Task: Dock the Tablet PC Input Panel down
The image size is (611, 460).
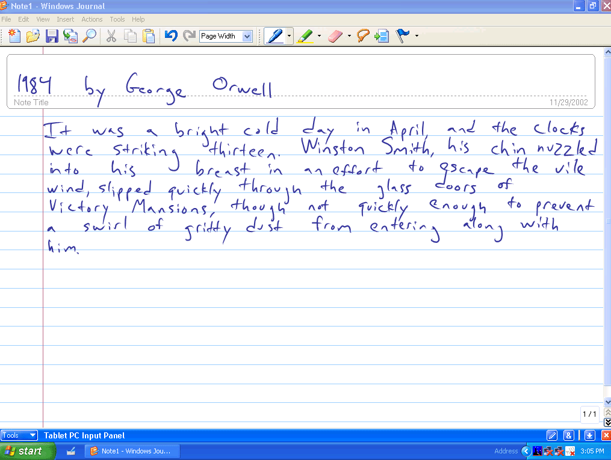Action: (x=589, y=435)
